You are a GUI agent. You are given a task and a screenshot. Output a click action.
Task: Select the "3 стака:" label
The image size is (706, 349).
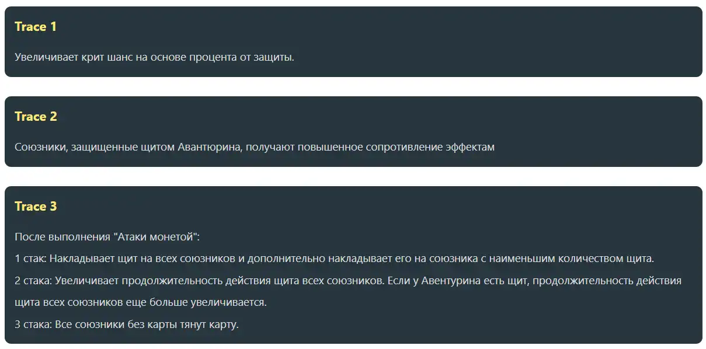[34, 324]
